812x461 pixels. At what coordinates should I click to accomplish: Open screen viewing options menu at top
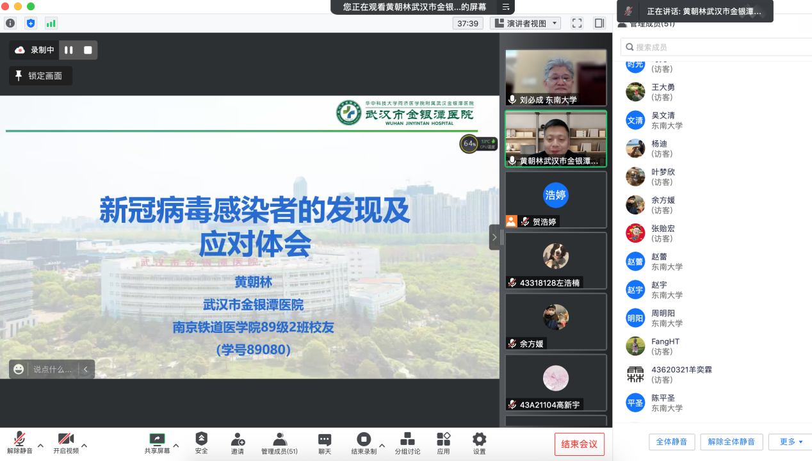pos(506,7)
